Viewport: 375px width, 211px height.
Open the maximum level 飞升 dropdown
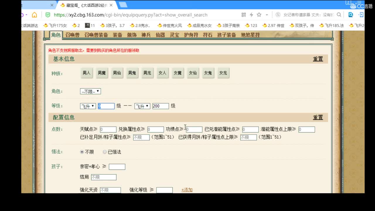142,106
